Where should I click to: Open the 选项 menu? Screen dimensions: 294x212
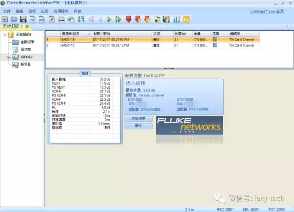[32, 11]
